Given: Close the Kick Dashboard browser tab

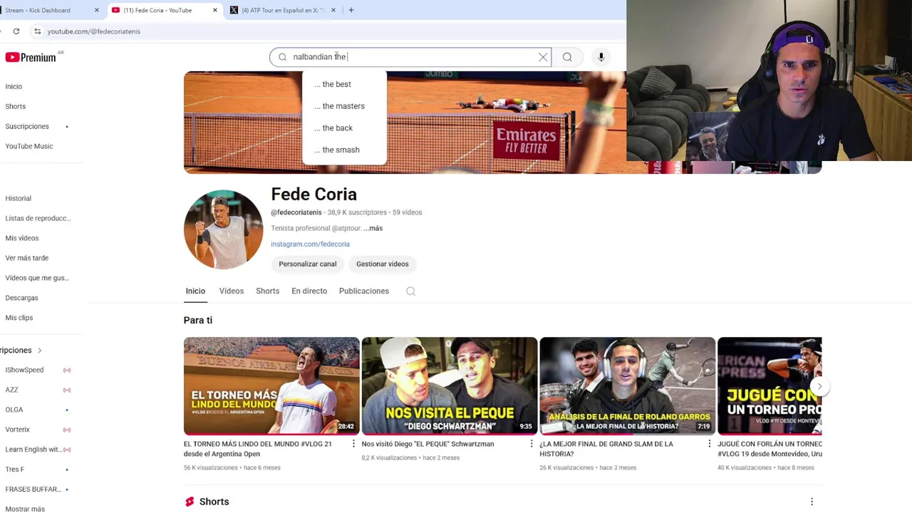Looking at the screenshot, I should (x=96, y=10).
